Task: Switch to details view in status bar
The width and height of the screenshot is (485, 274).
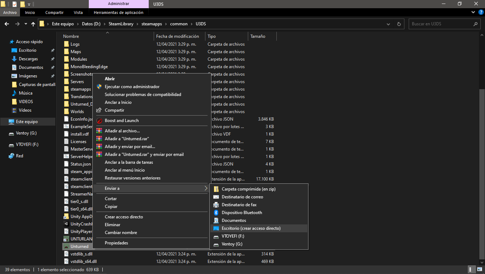Action: coord(472,270)
